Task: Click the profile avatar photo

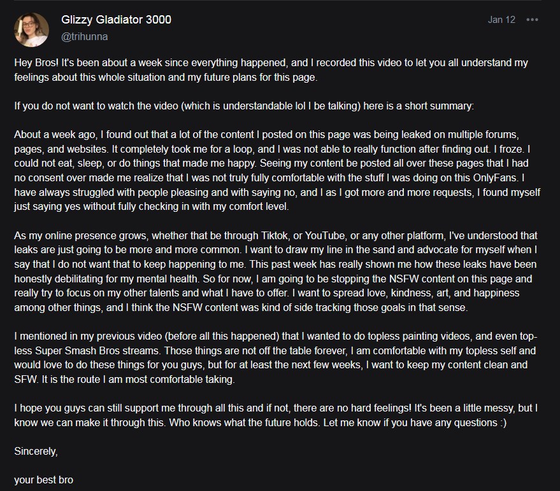Action: [x=31, y=30]
